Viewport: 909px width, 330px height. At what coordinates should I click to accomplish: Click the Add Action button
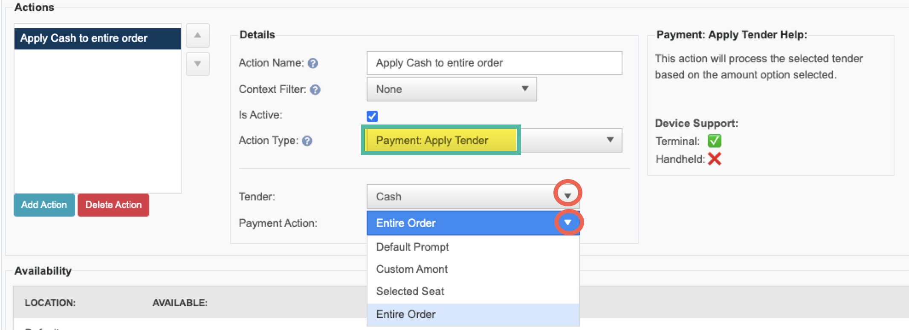(x=44, y=205)
